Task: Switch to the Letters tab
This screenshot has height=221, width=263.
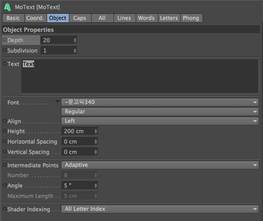Action: (x=169, y=18)
